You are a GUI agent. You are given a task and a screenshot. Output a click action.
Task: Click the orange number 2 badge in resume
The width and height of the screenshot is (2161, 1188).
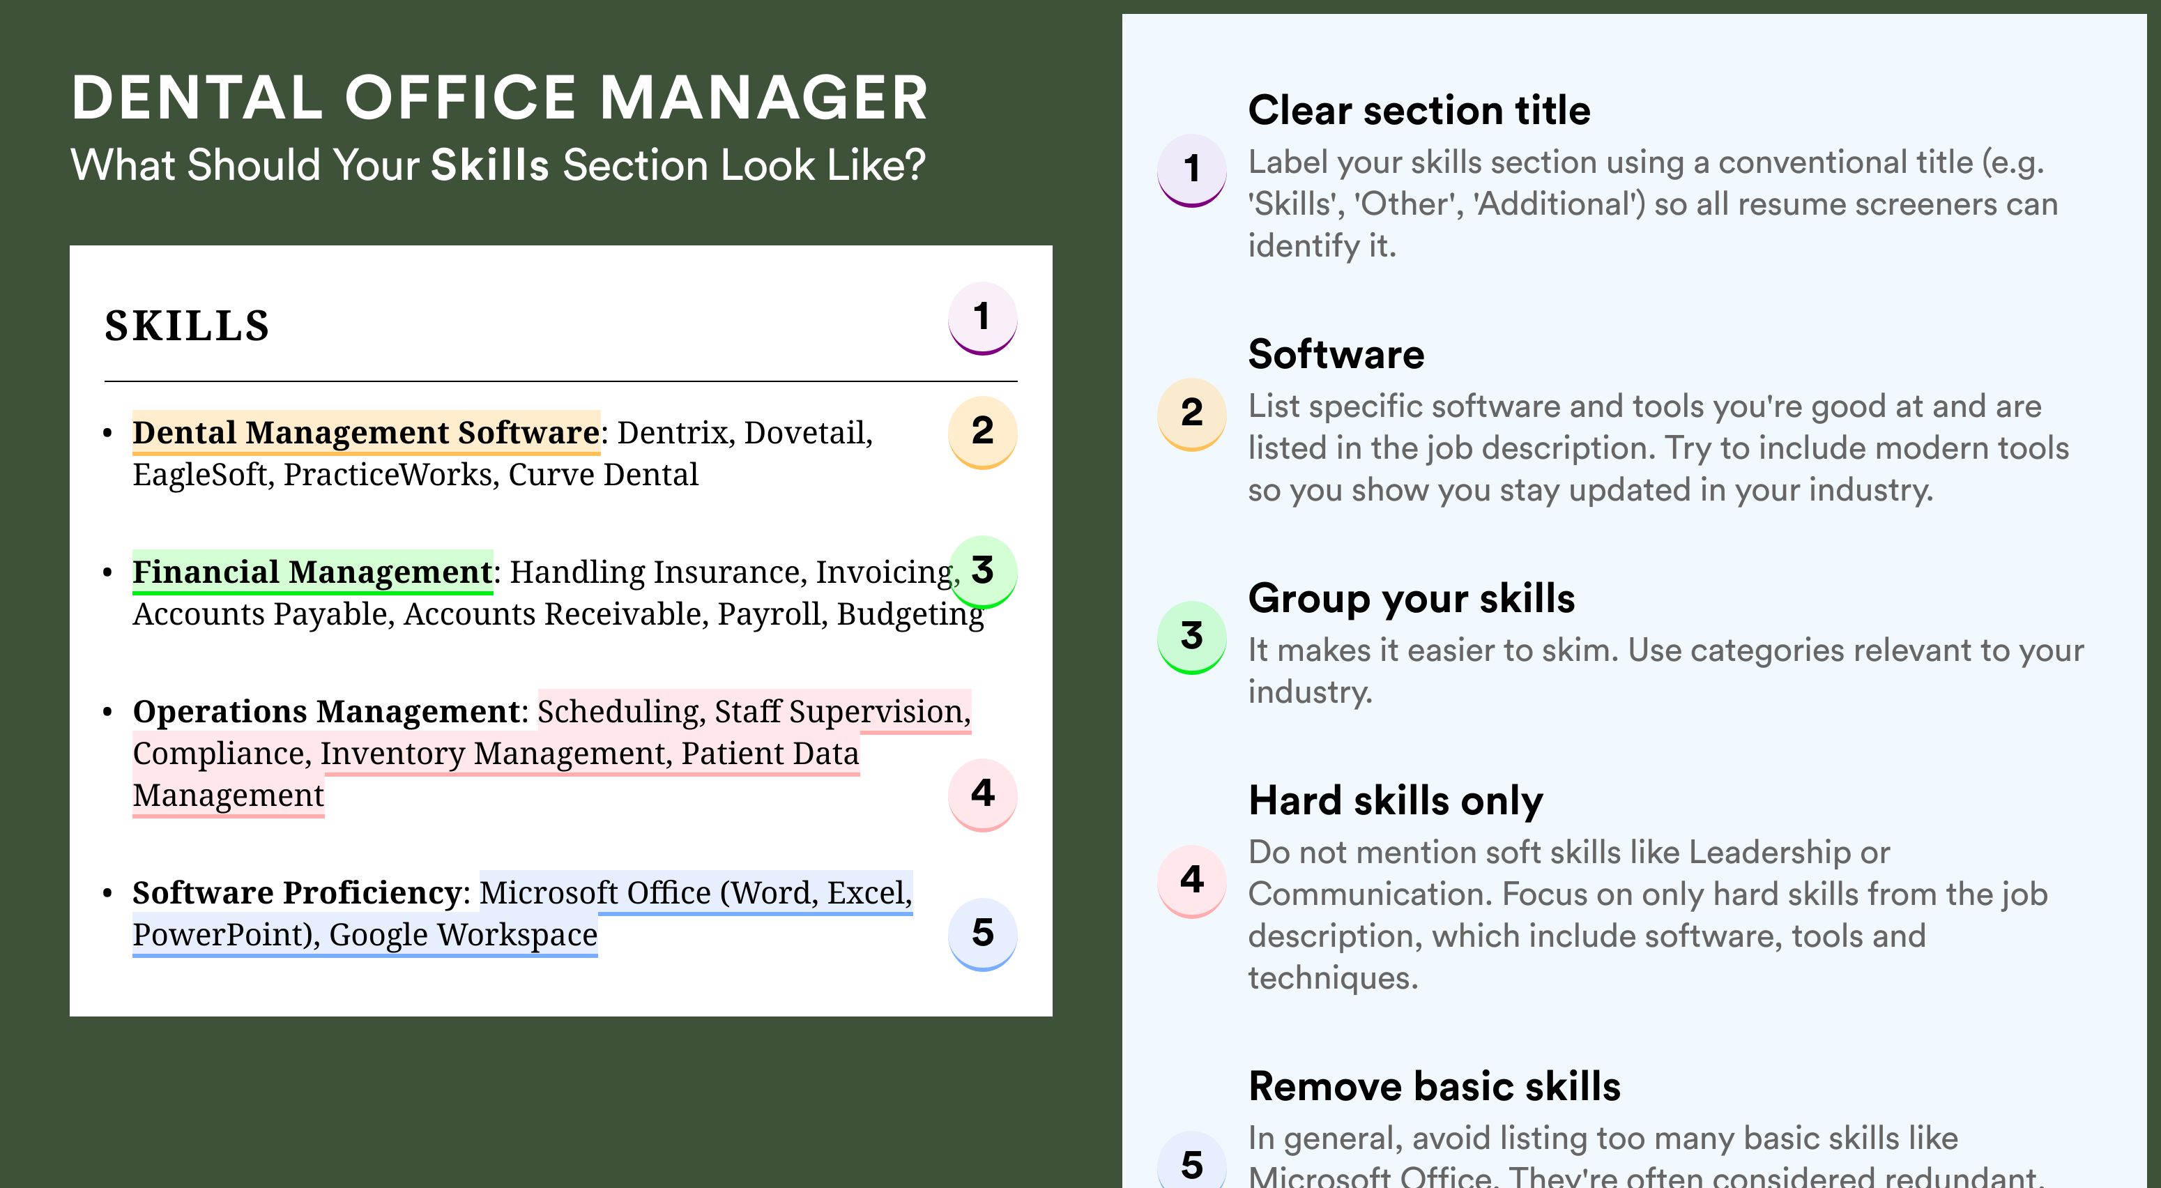click(982, 432)
